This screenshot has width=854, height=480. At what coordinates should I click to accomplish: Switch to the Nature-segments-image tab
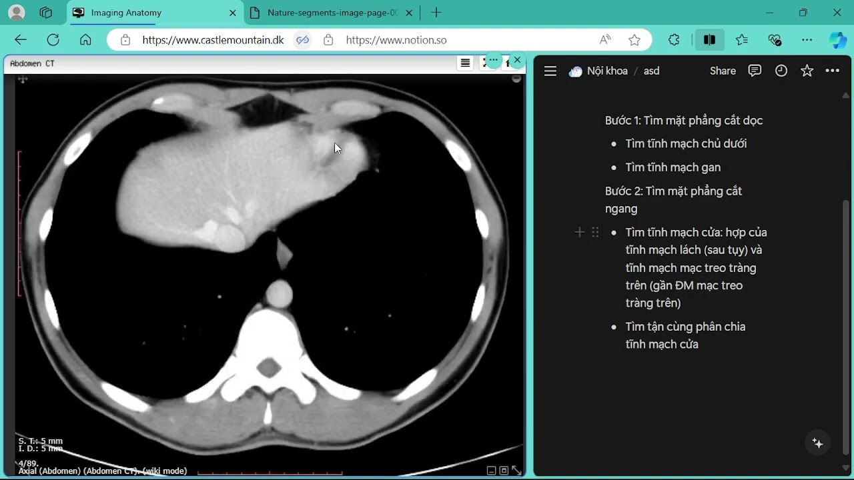[x=332, y=13]
